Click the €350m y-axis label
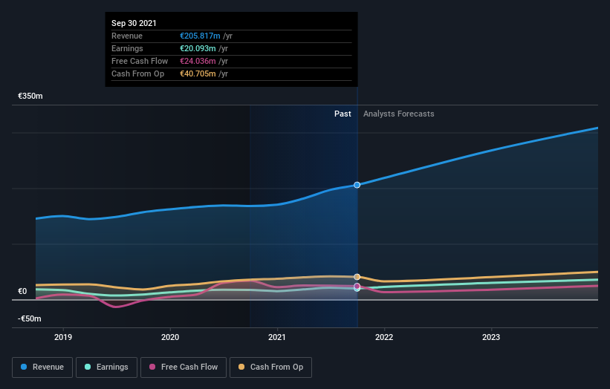Viewport: 610px width, 389px height. click(30, 96)
